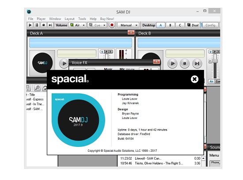Select history row 'Litewolf - SAM Can...'
The image size is (243, 180).
[x=159, y=158]
